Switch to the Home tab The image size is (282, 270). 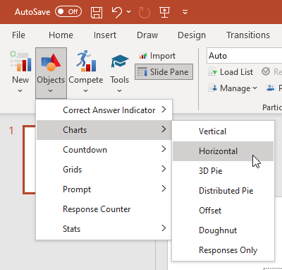(61, 35)
